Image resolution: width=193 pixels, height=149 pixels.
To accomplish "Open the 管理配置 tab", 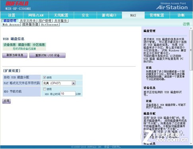I will [x=157, y=15].
